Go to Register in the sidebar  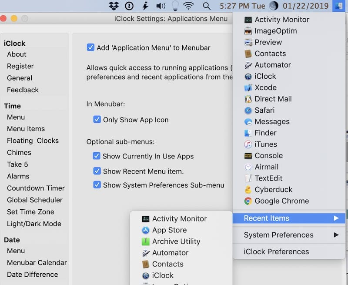coord(20,66)
